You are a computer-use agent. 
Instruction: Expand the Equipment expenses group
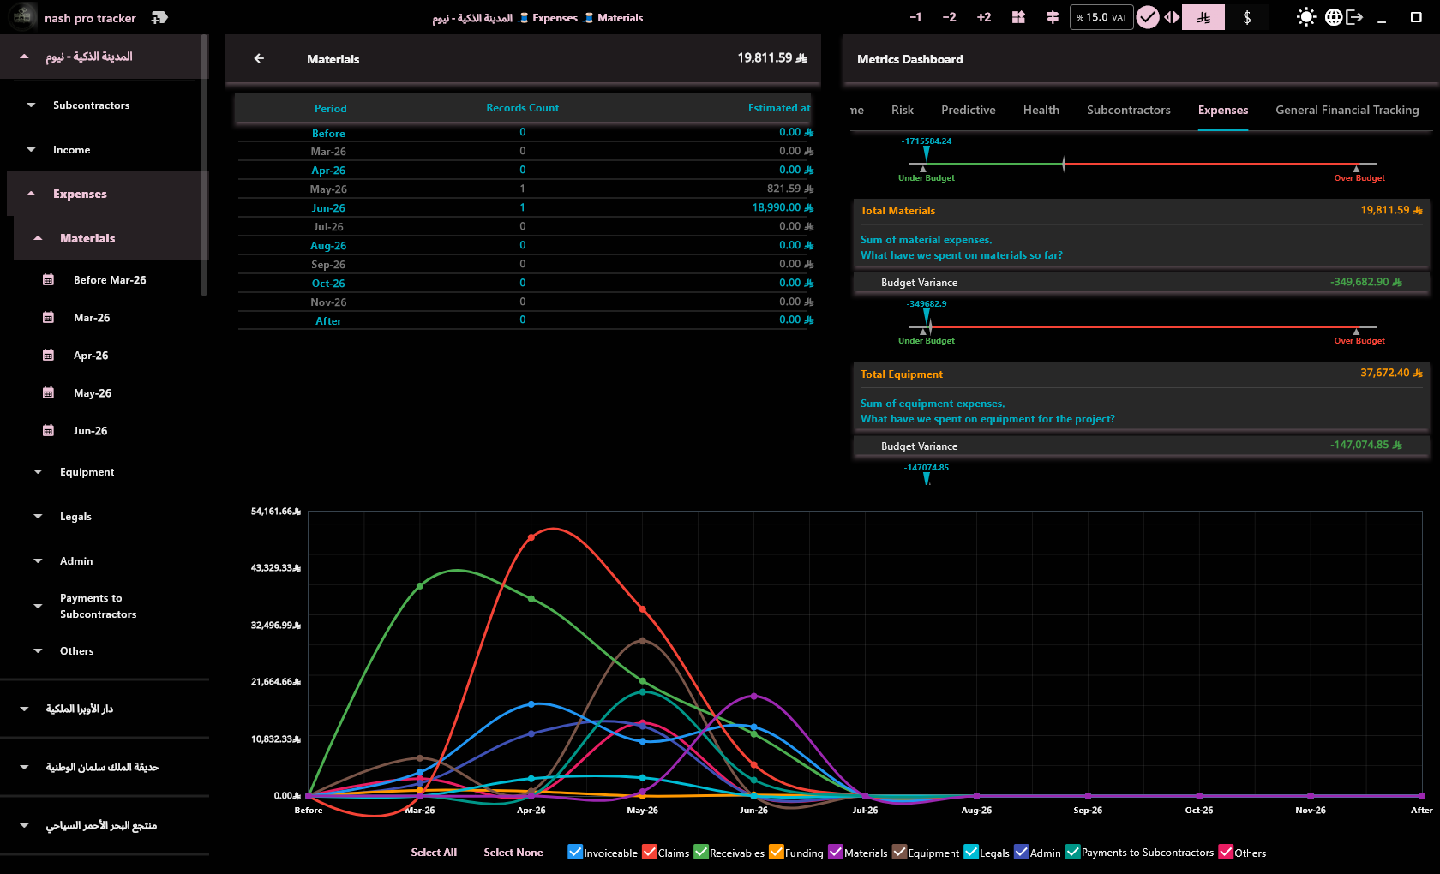pyautogui.click(x=87, y=472)
